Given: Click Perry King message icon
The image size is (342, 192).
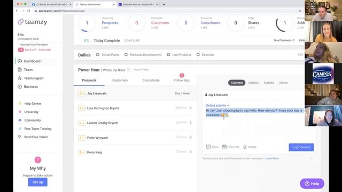Looking at the screenshot, I should pyautogui.click(x=178, y=151).
